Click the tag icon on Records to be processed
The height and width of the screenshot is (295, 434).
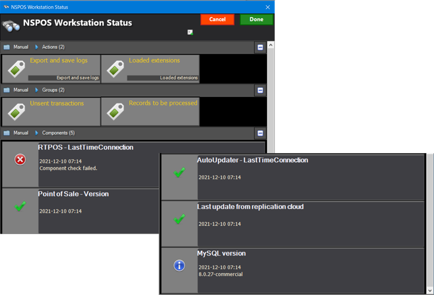point(115,112)
